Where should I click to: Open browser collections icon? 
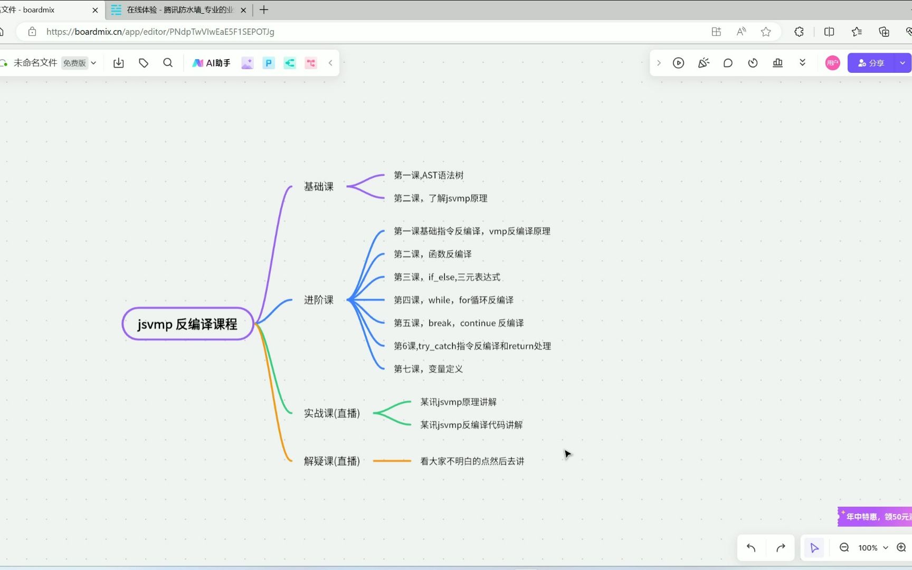click(x=884, y=32)
